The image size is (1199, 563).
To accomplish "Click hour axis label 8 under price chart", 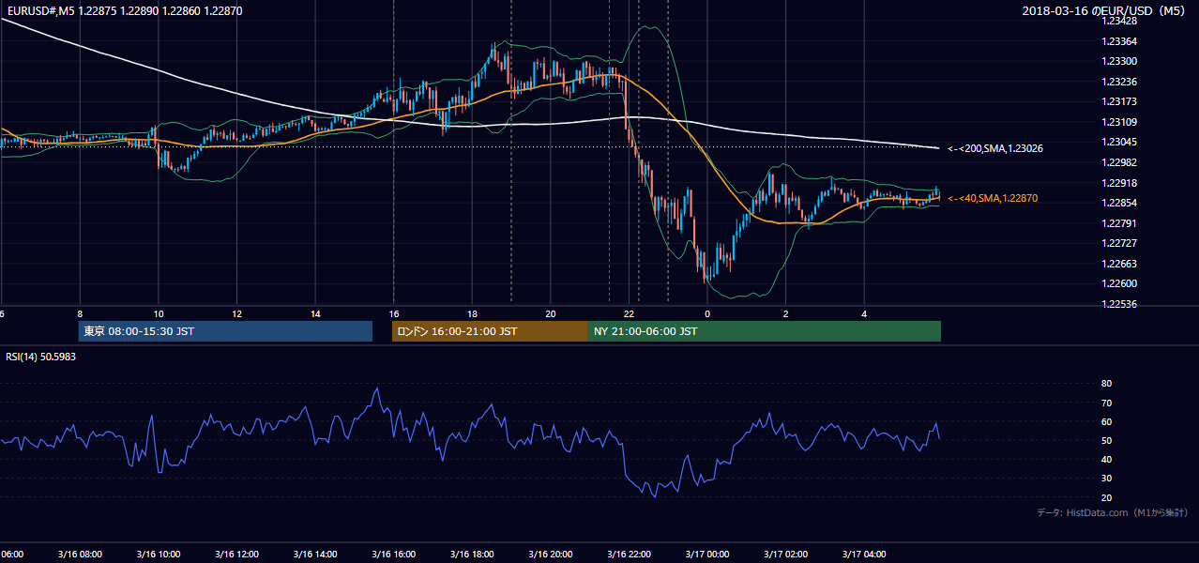I will (80, 314).
